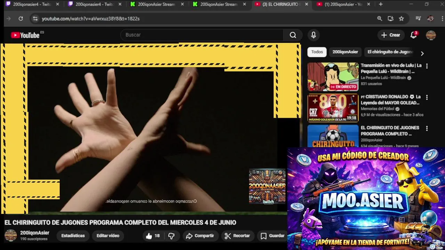This screenshot has height=250, width=445.
Task: Switch to the EL CHIRINGUITO browser tab
Action: [281, 4]
